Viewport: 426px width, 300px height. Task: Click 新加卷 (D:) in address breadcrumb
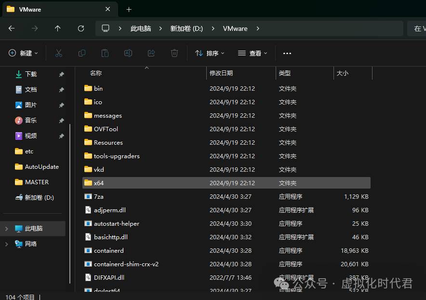coord(186,28)
